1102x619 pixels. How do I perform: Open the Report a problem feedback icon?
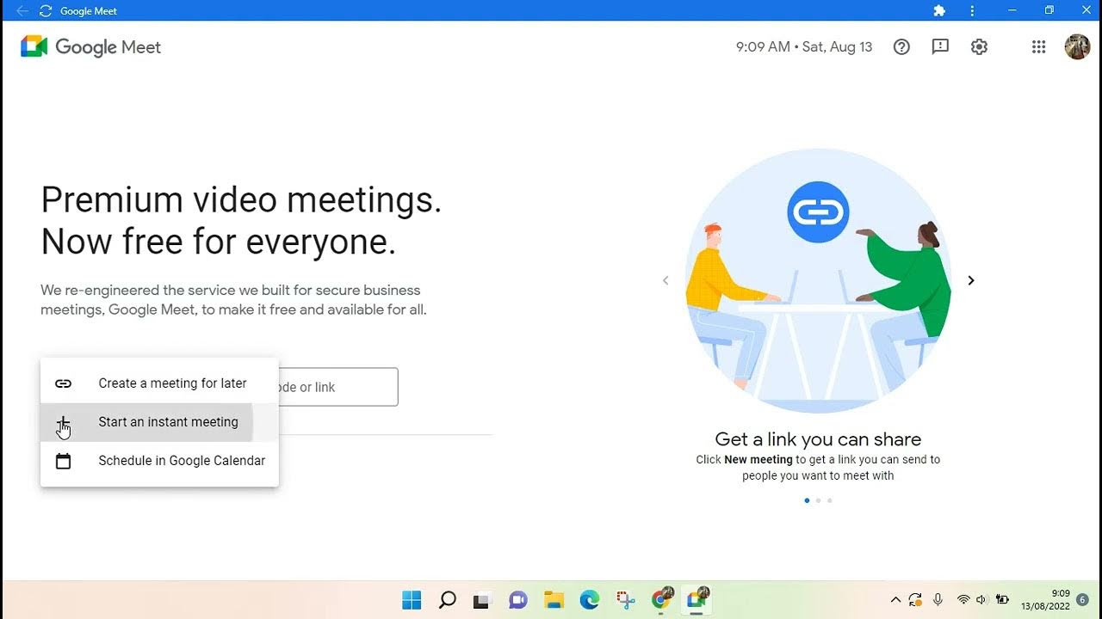coord(940,47)
